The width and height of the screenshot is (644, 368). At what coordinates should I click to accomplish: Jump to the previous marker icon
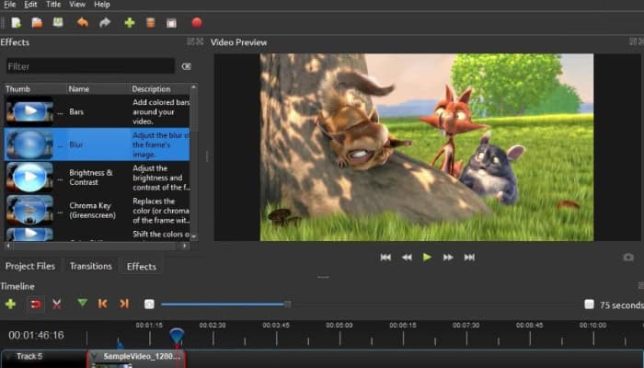[103, 304]
